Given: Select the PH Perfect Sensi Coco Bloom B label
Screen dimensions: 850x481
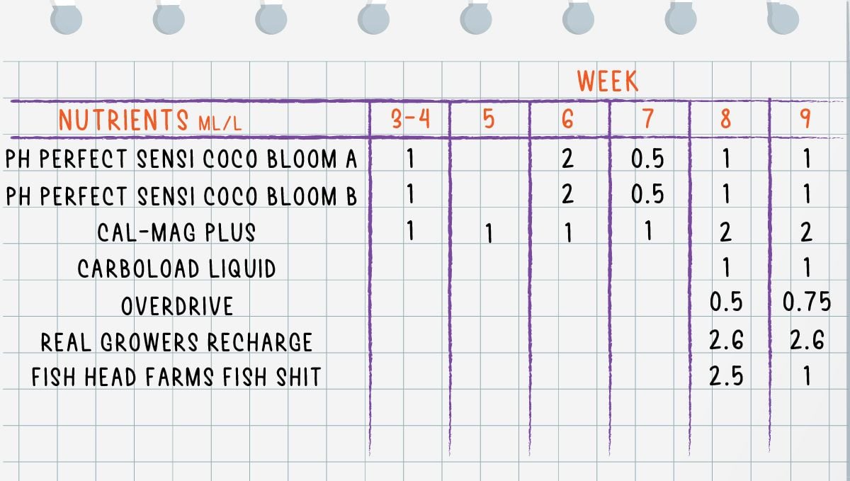Looking at the screenshot, I should pyautogui.click(x=181, y=196).
